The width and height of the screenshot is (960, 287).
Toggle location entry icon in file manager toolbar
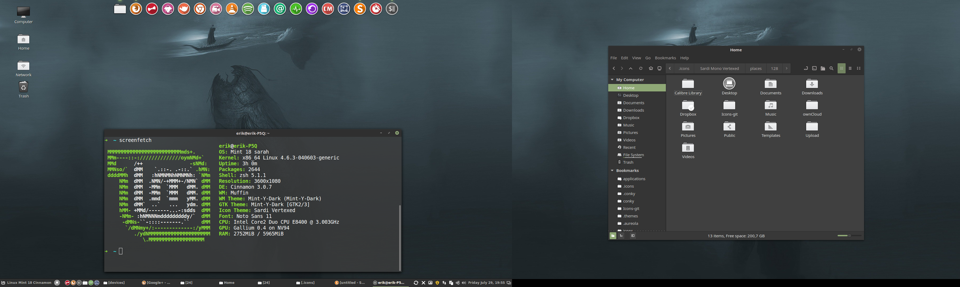pos(806,68)
